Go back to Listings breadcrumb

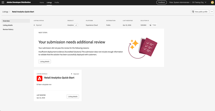click(x=5, y=12)
